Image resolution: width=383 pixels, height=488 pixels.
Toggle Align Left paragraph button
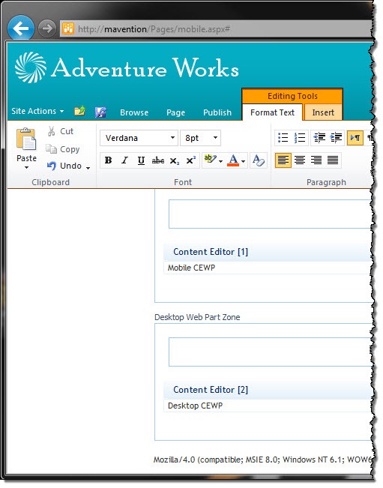point(283,160)
